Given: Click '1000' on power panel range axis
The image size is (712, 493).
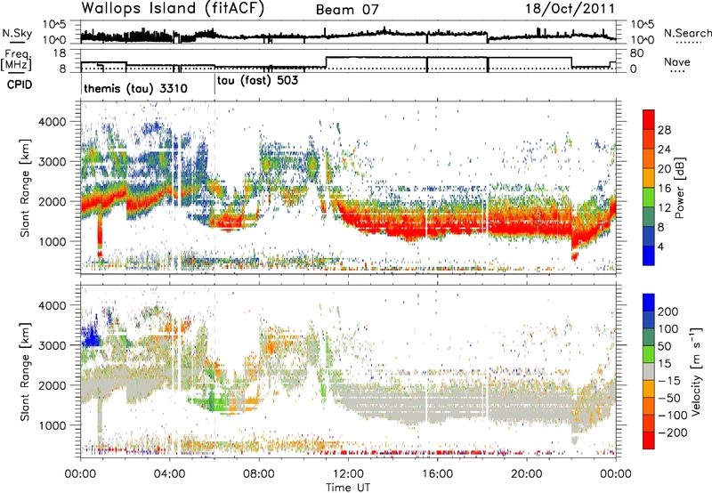Looking at the screenshot, I should click(52, 241).
